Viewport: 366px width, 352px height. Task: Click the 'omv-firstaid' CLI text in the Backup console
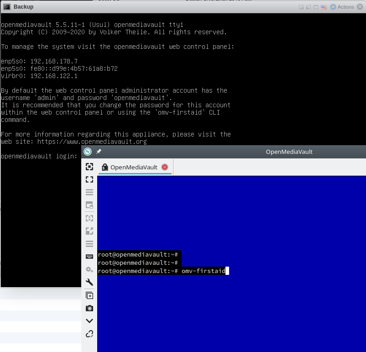tap(188, 112)
